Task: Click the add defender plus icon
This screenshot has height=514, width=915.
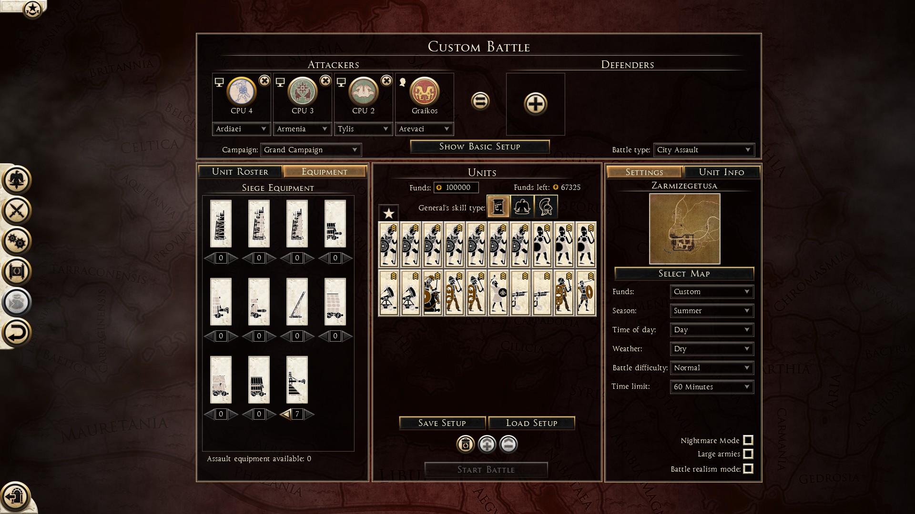Action: 535,104
